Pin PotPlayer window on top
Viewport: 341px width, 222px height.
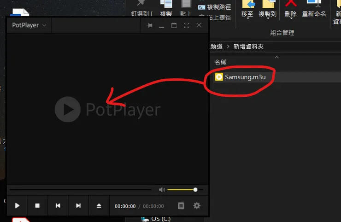tap(149, 25)
